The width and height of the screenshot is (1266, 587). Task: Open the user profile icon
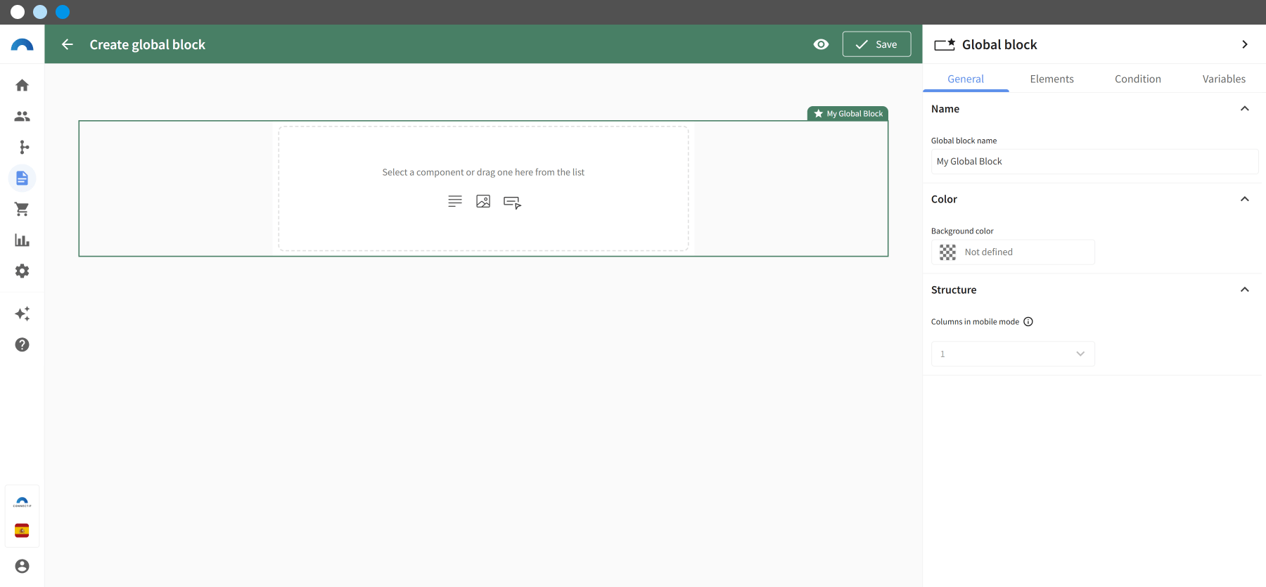(22, 566)
